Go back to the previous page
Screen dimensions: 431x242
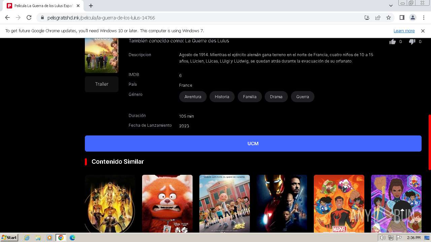click(x=7, y=17)
